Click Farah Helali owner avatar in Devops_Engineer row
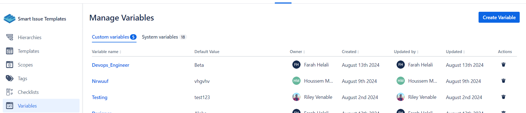 click(x=296, y=65)
